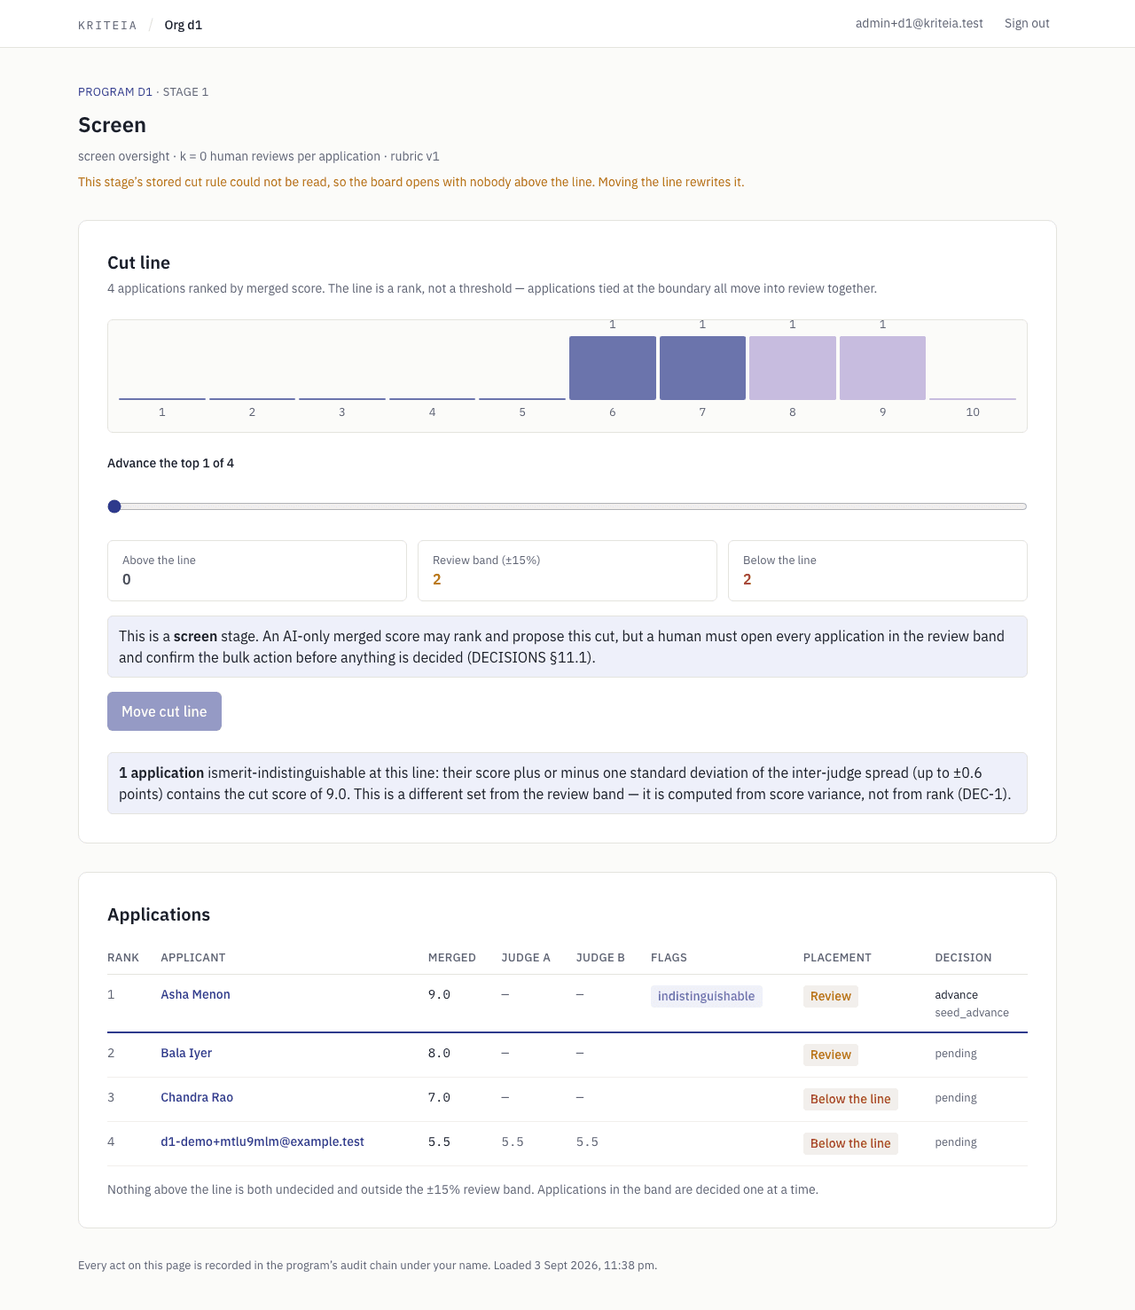Viewport: 1135px width, 1310px height.
Task: Click the seed_advance decision text
Action: pyautogui.click(x=972, y=1012)
